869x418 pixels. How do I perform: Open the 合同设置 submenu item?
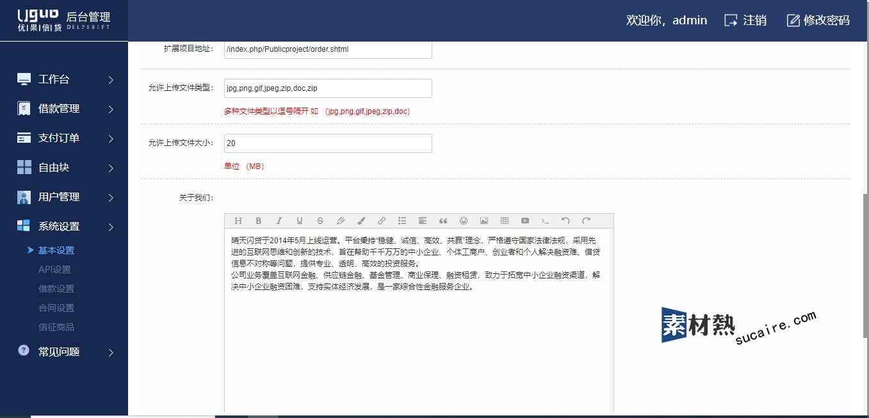(x=56, y=308)
